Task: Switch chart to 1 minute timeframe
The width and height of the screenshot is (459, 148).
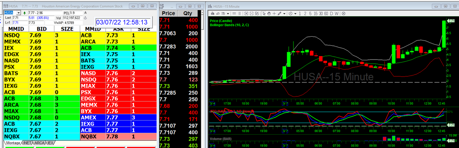Action: [x=300, y=13]
